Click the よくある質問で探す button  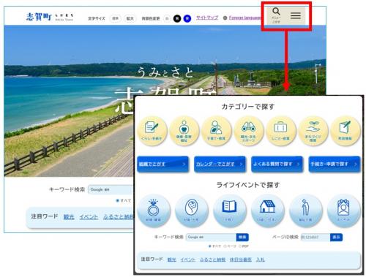tap(277, 164)
